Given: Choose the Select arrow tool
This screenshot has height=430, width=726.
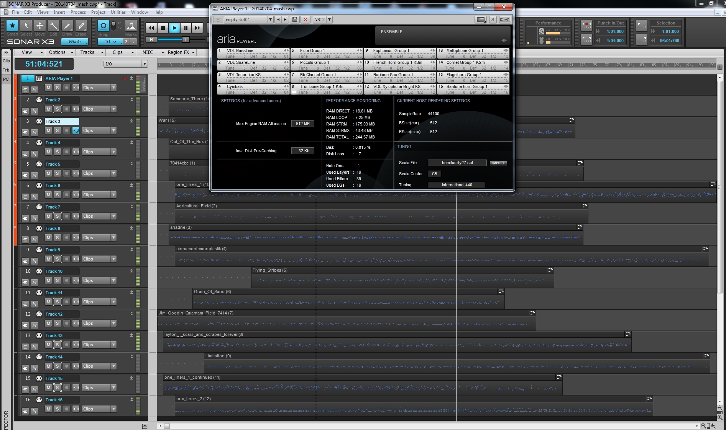Looking at the screenshot, I should (x=26, y=26).
